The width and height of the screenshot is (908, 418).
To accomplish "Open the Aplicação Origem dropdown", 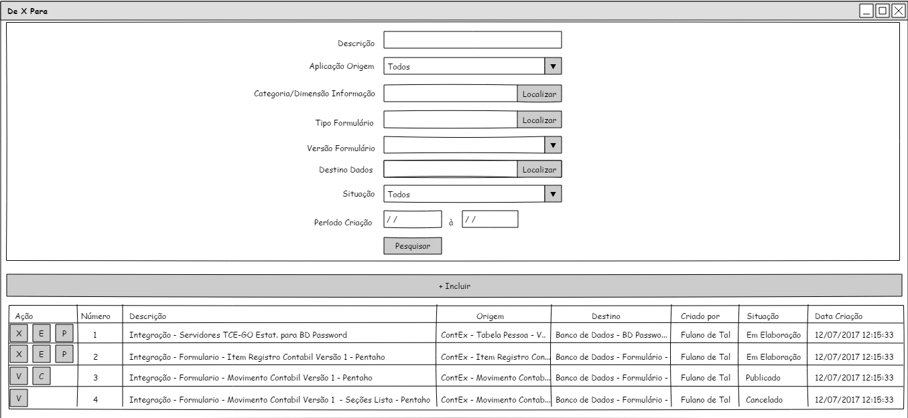I will (x=552, y=66).
